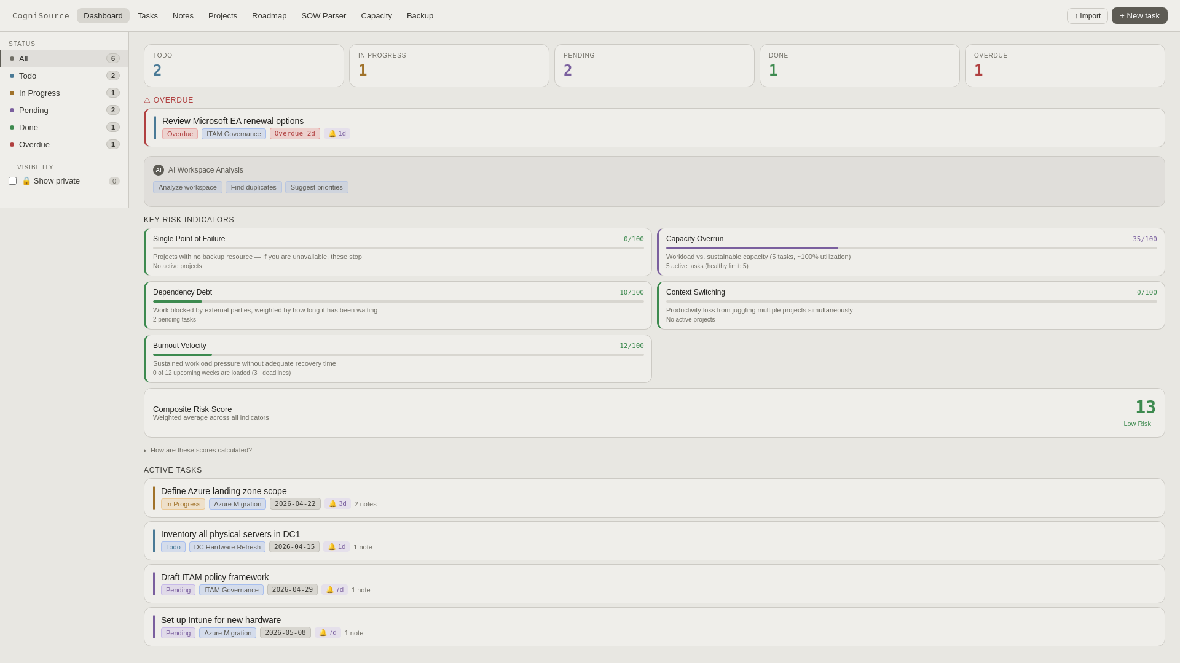Click the New task button
The width and height of the screenshot is (1180, 663).
coord(1139,16)
